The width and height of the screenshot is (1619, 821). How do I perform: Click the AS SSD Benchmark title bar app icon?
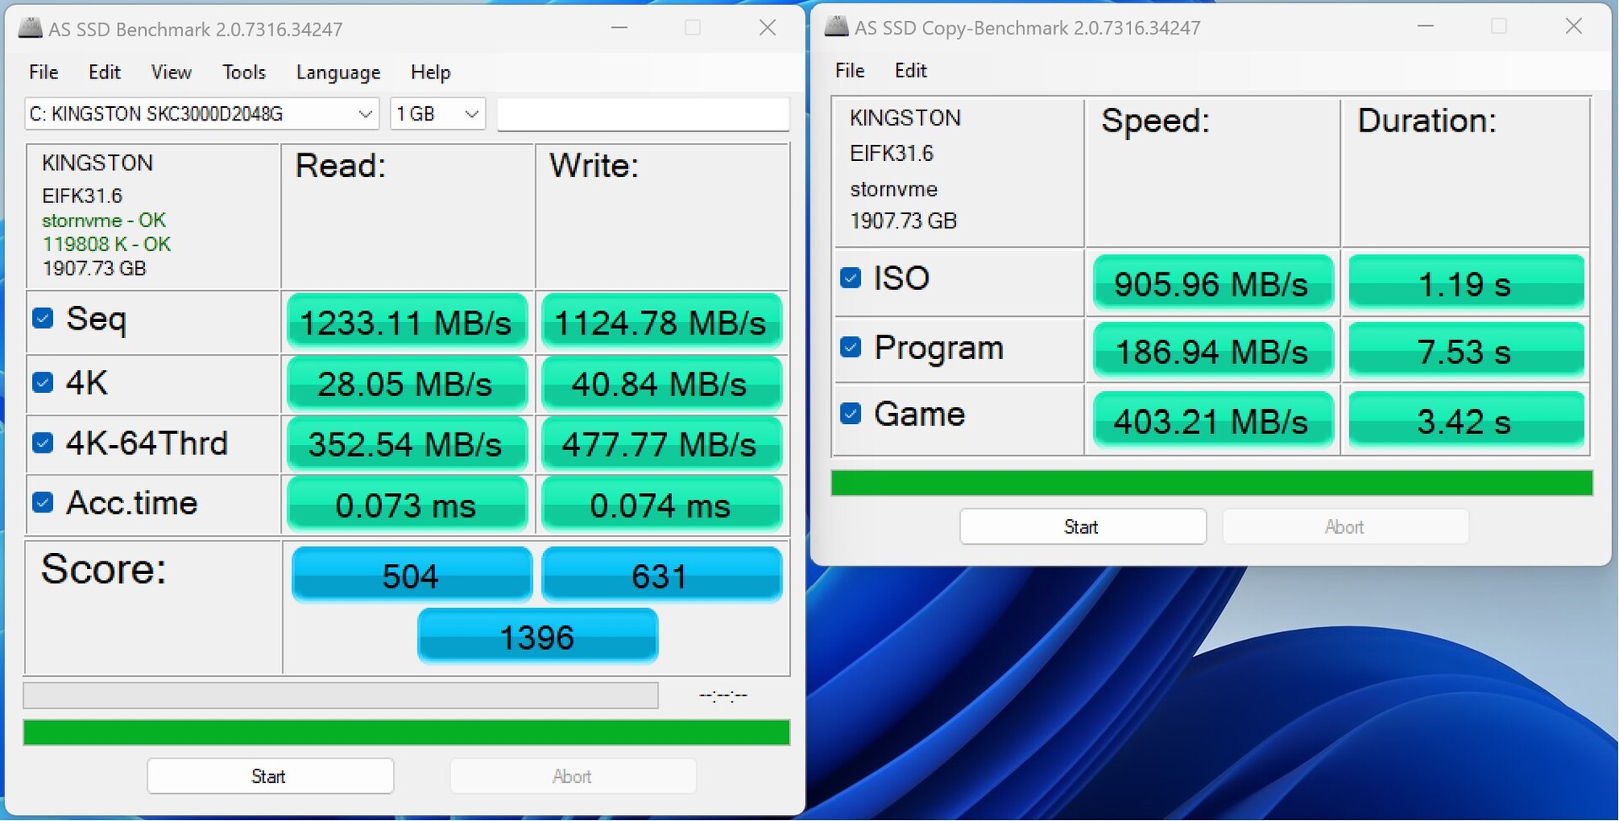(31, 28)
